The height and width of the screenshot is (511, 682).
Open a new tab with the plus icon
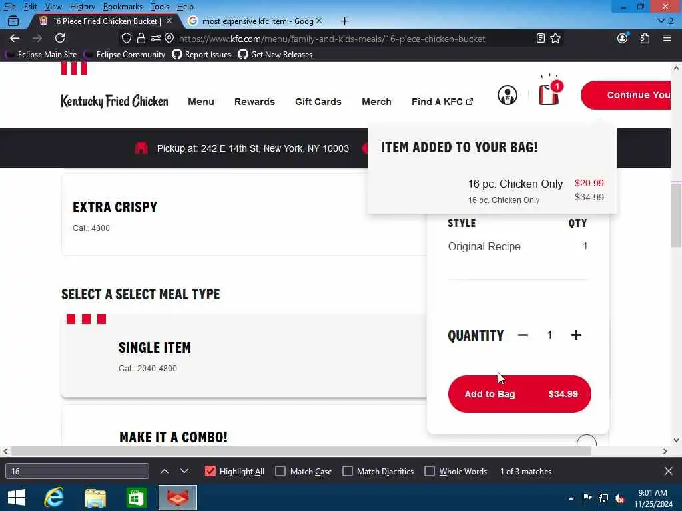pos(344,21)
